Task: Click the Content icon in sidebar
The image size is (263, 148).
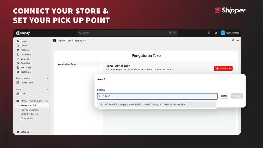Action: point(18,59)
